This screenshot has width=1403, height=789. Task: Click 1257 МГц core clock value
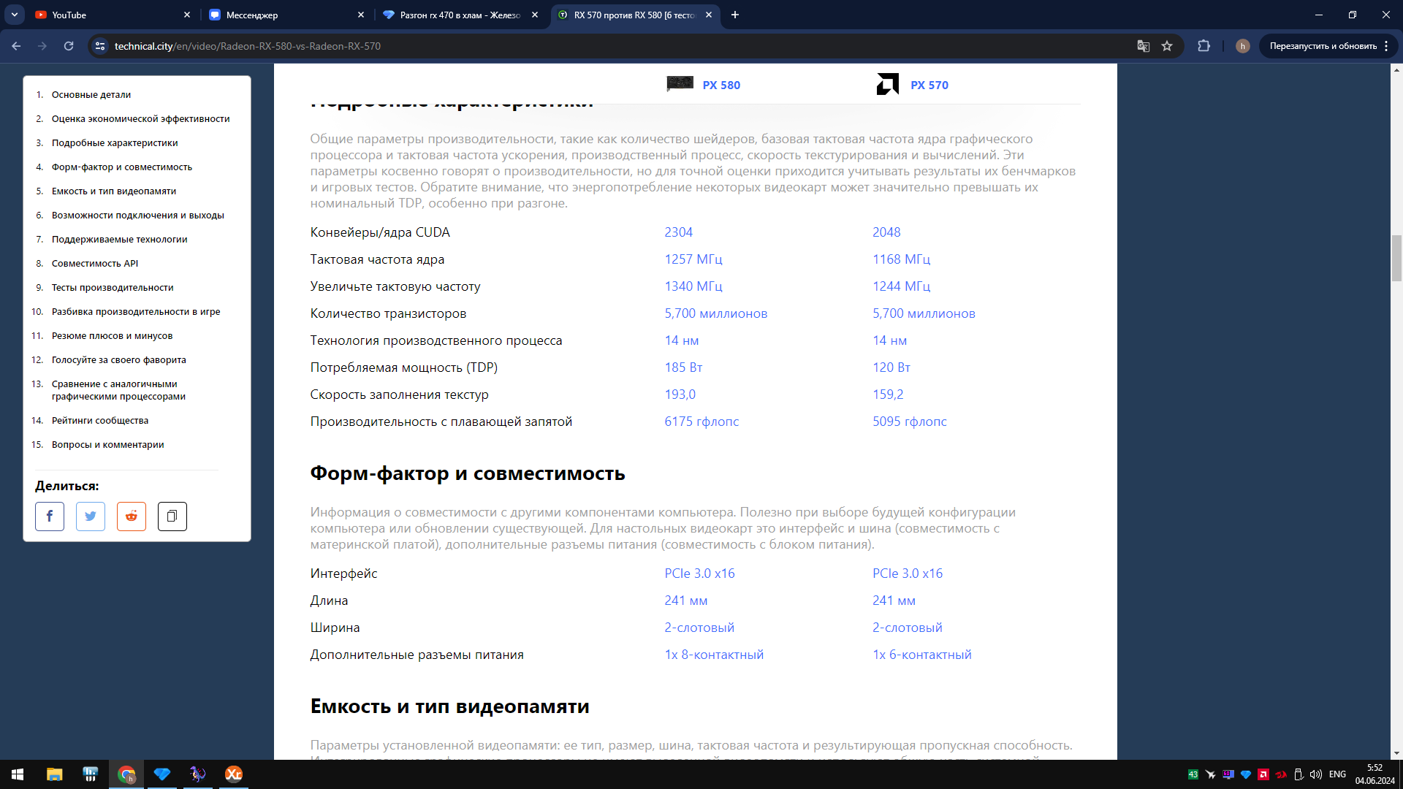(693, 259)
